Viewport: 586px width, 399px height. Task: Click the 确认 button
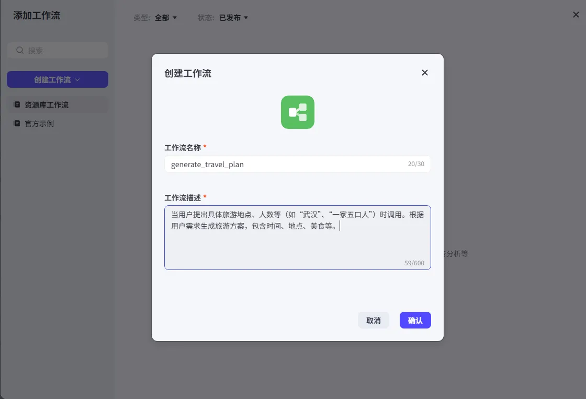415,320
